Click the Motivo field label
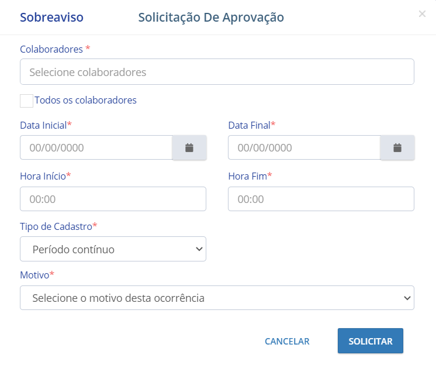Screen dimensions: 436x365 pyautogui.click(x=34, y=274)
